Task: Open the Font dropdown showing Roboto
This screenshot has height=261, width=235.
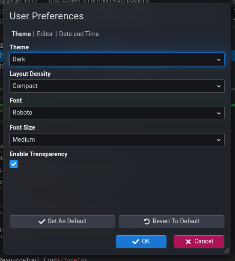Action: 117,113
